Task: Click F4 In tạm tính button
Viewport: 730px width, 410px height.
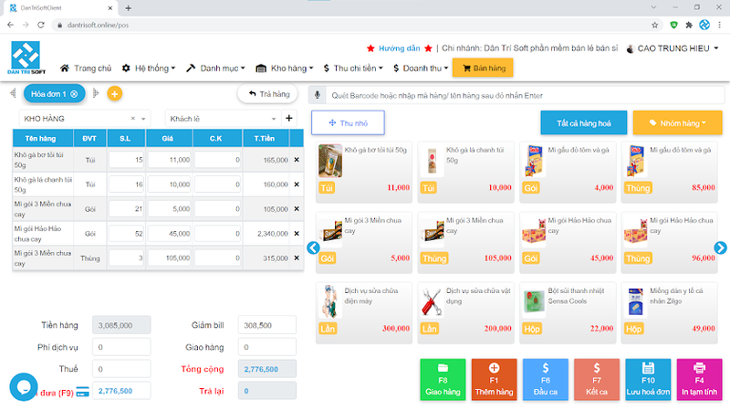Action: click(699, 380)
